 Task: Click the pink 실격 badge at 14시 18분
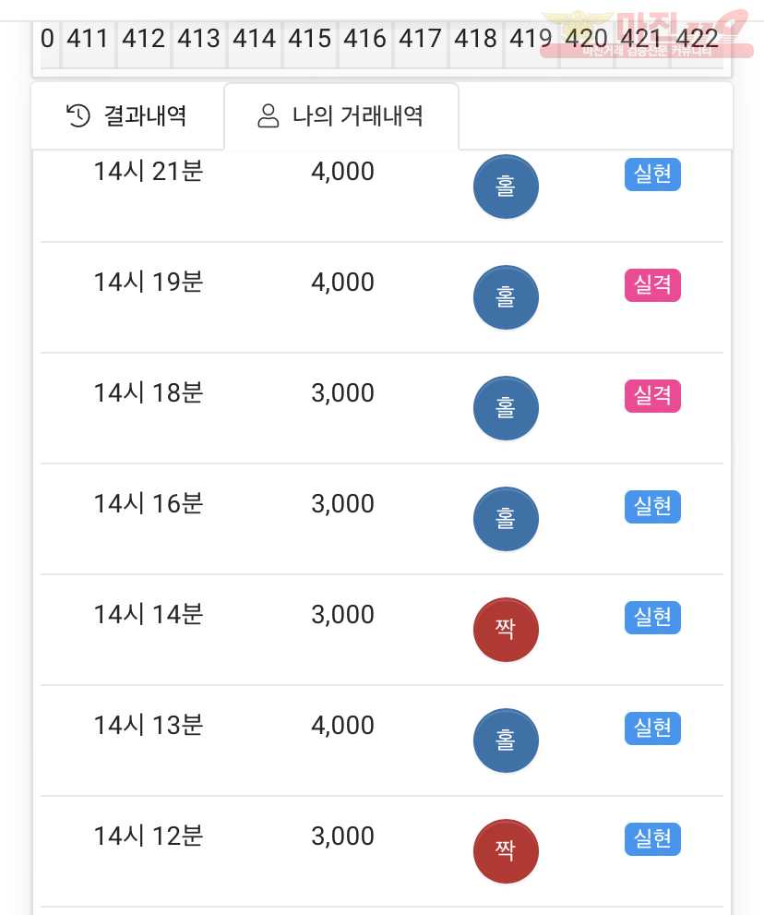pos(652,396)
